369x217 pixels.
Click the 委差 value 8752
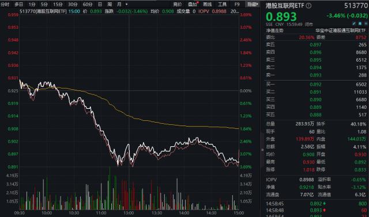point(362,37)
